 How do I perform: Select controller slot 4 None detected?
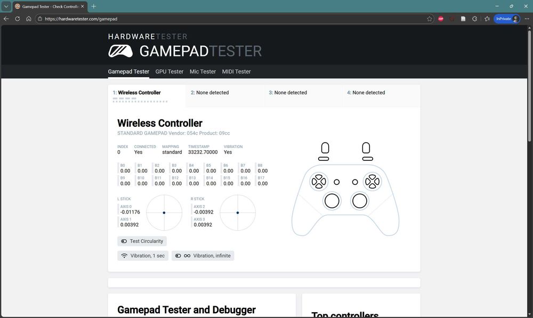pyautogui.click(x=382, y=96)
